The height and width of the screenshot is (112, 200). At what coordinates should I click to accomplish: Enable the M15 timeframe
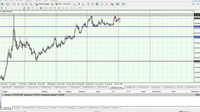pos(55,8)
